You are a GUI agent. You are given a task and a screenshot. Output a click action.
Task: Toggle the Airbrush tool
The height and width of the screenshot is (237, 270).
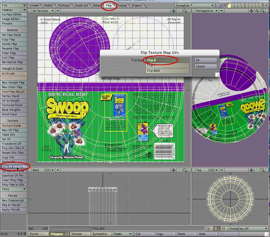(x=14, y=73)
